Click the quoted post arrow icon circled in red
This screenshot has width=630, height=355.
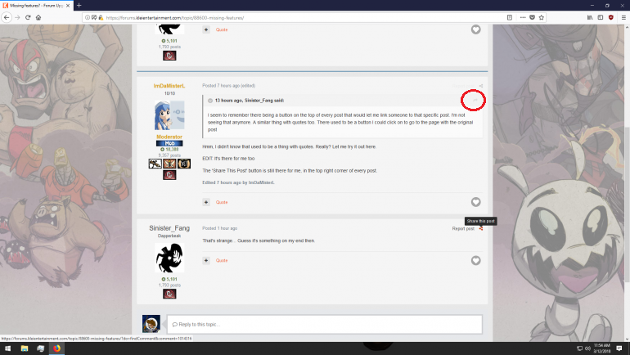(x=473, y=100)
